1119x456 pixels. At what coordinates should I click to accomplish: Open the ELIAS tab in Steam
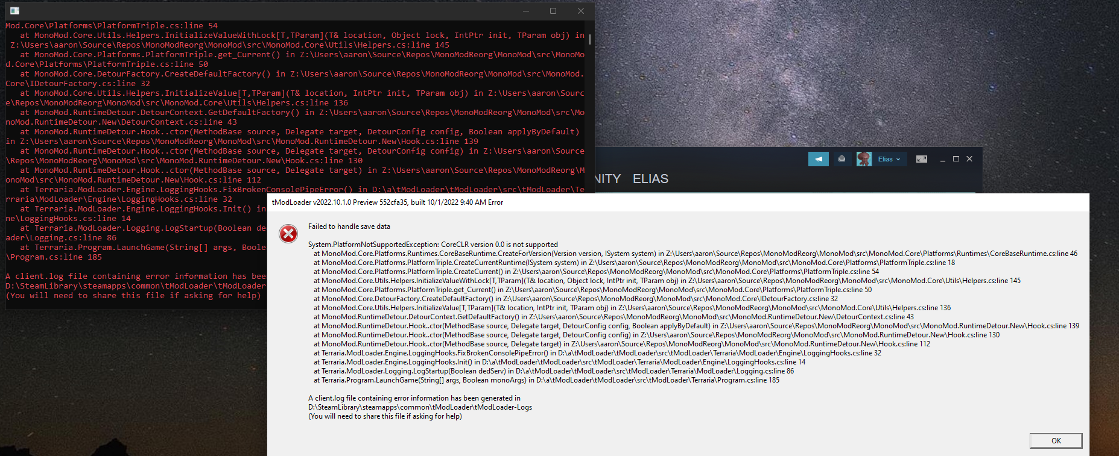[650, 179]
